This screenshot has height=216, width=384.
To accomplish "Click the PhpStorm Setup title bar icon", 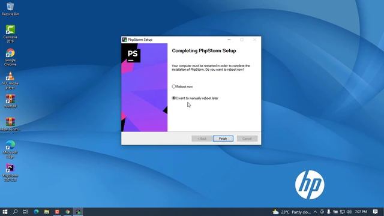I will (124, 40).
